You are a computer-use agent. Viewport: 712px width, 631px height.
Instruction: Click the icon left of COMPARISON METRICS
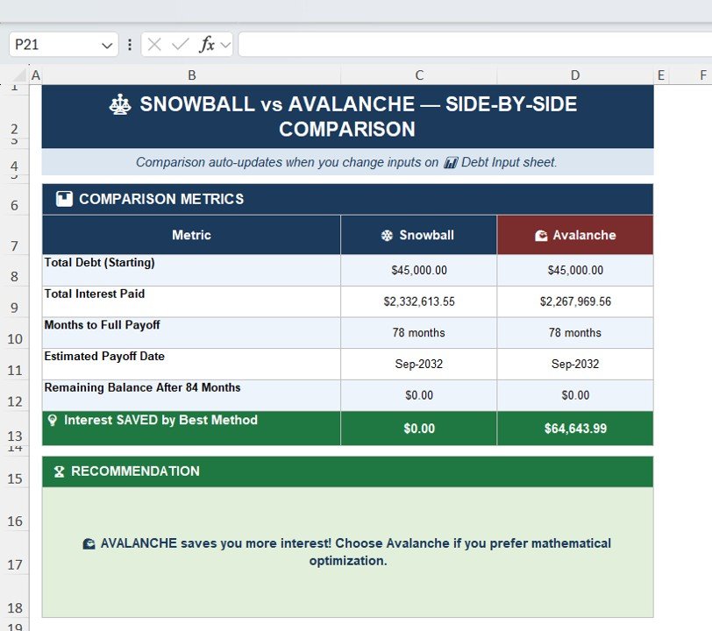click(x=63, y=199)
